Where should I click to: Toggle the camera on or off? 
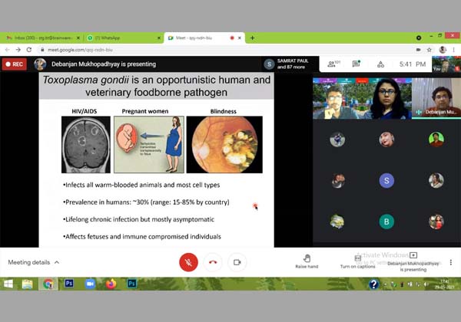(x=237, y=262)
